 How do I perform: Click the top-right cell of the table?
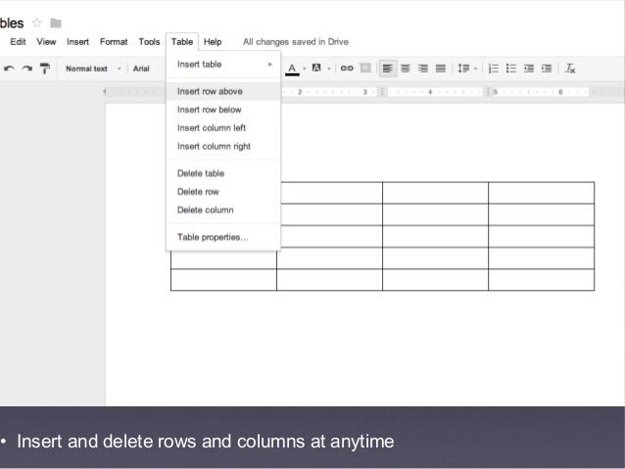pyautogui.click(x=541, y=192)
